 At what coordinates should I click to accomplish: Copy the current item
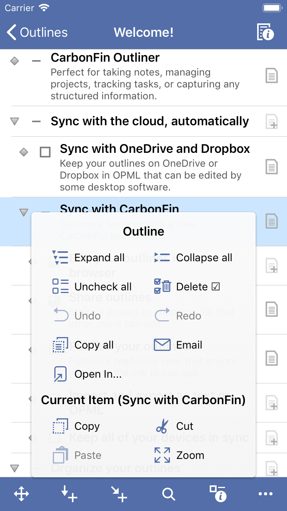tap(76, 426)
